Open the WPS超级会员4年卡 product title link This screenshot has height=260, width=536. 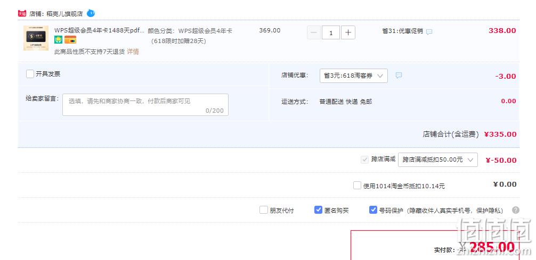point(99,30)
